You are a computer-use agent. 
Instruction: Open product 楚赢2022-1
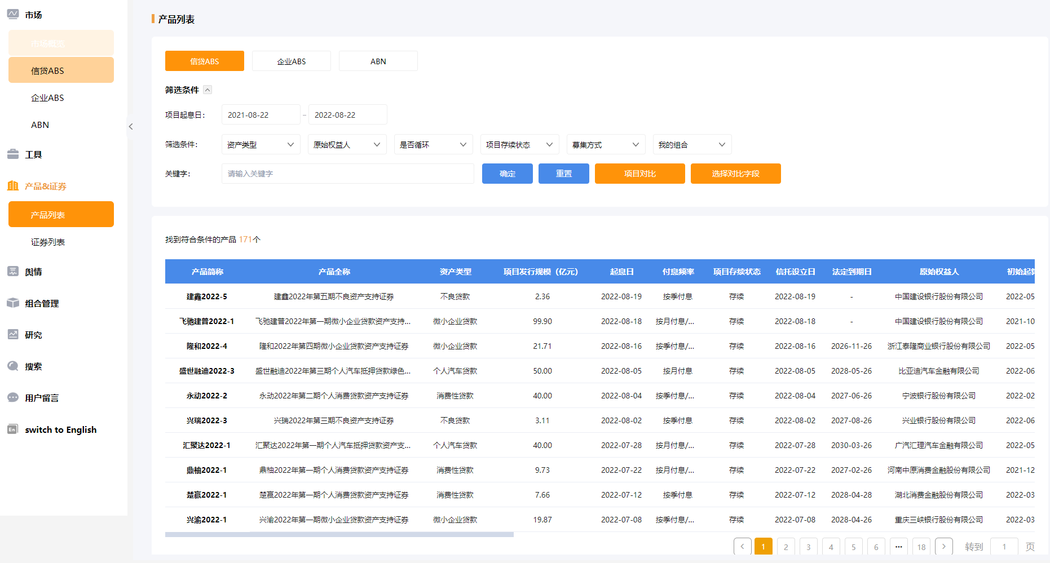pos(207,495)
